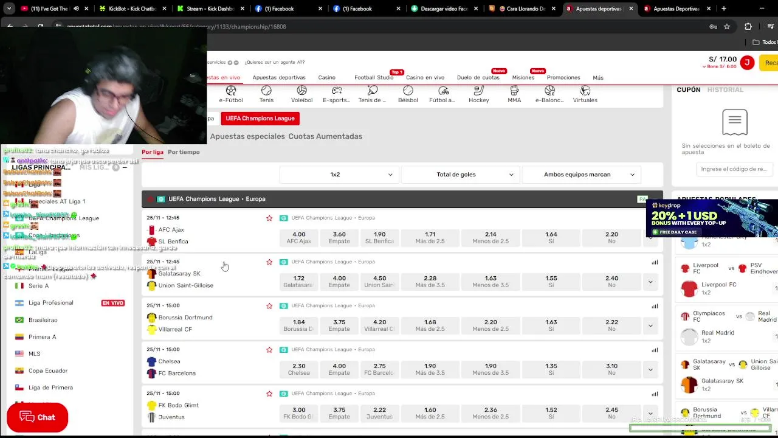Viewport: 778px width, 438px height.
Task: Favorite the Chelsea match star
Action: [269, 350]
